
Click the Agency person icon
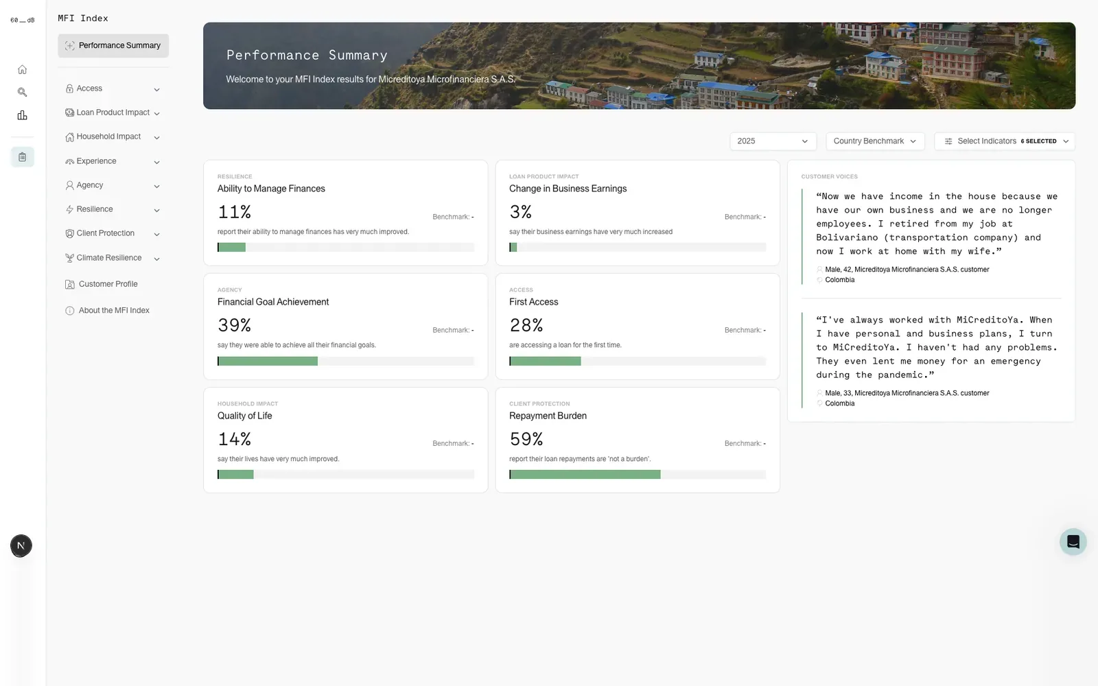pyautogui.click(x=69, y=185)
